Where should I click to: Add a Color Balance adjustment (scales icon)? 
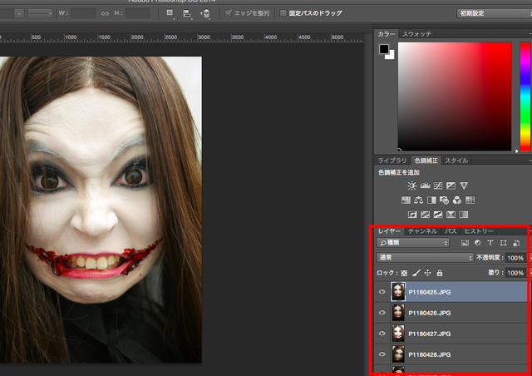(x=419, y=200)
